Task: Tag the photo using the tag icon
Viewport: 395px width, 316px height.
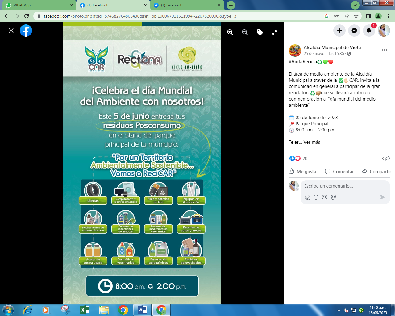Action: pyautogui.click(x=260, y=32)
